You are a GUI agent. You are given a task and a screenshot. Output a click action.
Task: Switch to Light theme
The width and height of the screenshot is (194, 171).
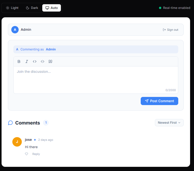12,8
